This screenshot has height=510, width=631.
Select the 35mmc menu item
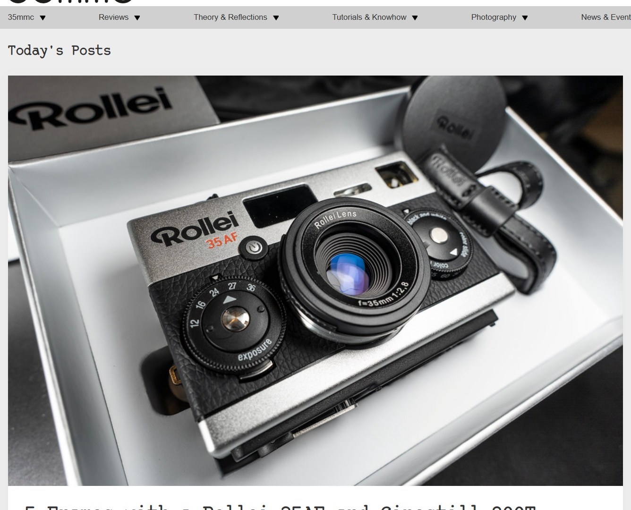pyautogui.click(x=20, y=17)
